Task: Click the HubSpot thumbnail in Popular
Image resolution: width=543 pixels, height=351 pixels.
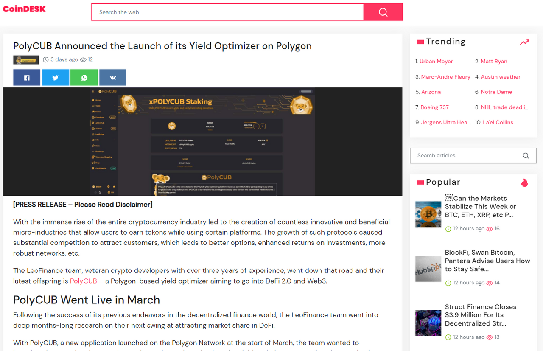Action: click(428, 269)
